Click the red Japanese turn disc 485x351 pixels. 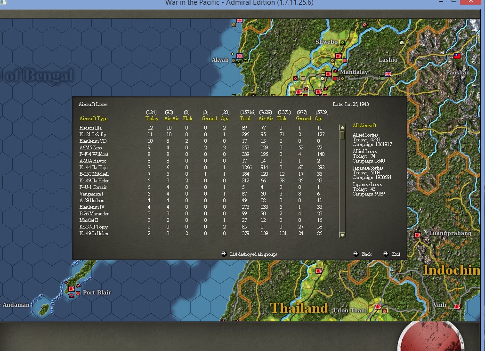coord(431,337)
